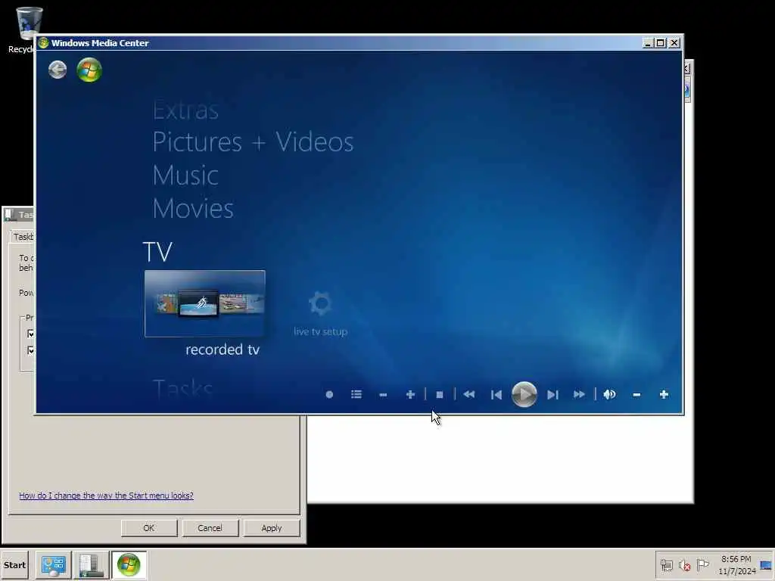
Task: Open 'How do I change the way the Start menu looks?' link
Action: [106, 495]
